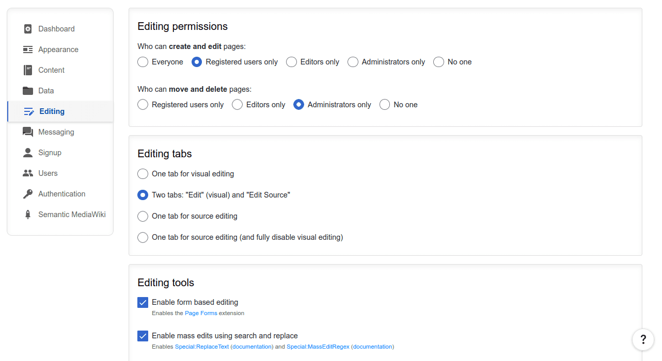Click the Messaging speech bubble icon
Image resolution: width=662 pixels, height=361 pixels.
[27, 132]
